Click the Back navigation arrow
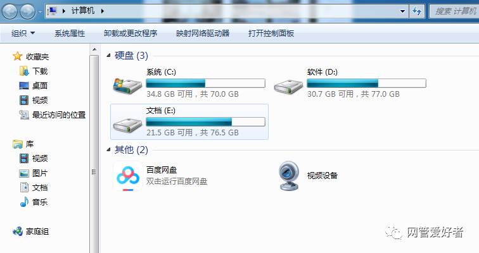This screenshot has width=479, height=253. 10,11
